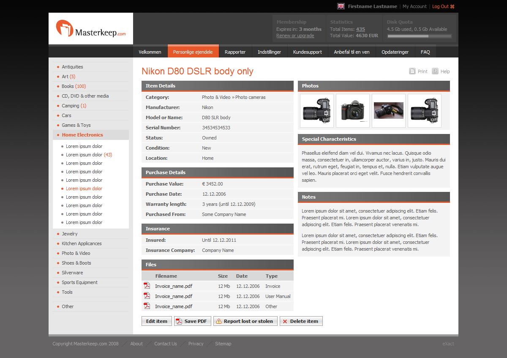Click Photo cameras breadcrumb link
507x358 pixels.
251,97
